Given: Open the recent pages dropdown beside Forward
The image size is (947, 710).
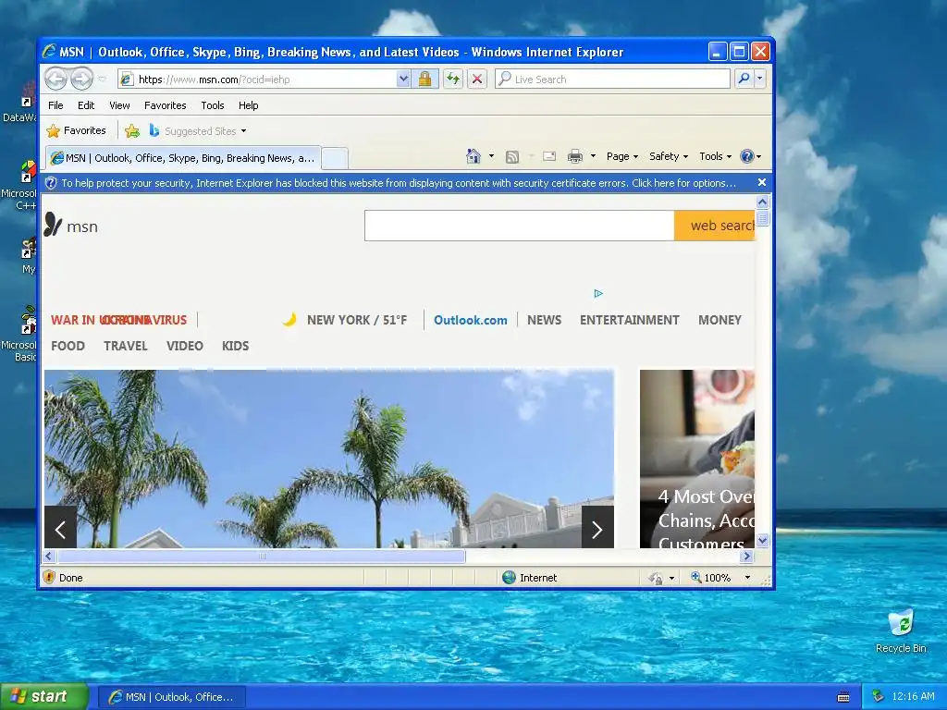Looking at the screenshot, I should point(102,80).
